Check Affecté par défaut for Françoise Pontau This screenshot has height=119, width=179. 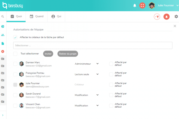pos(111,74)
